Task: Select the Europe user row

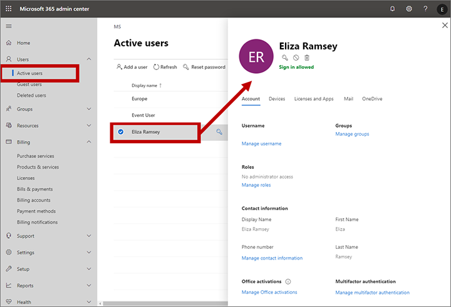Action: coord(171,99)
